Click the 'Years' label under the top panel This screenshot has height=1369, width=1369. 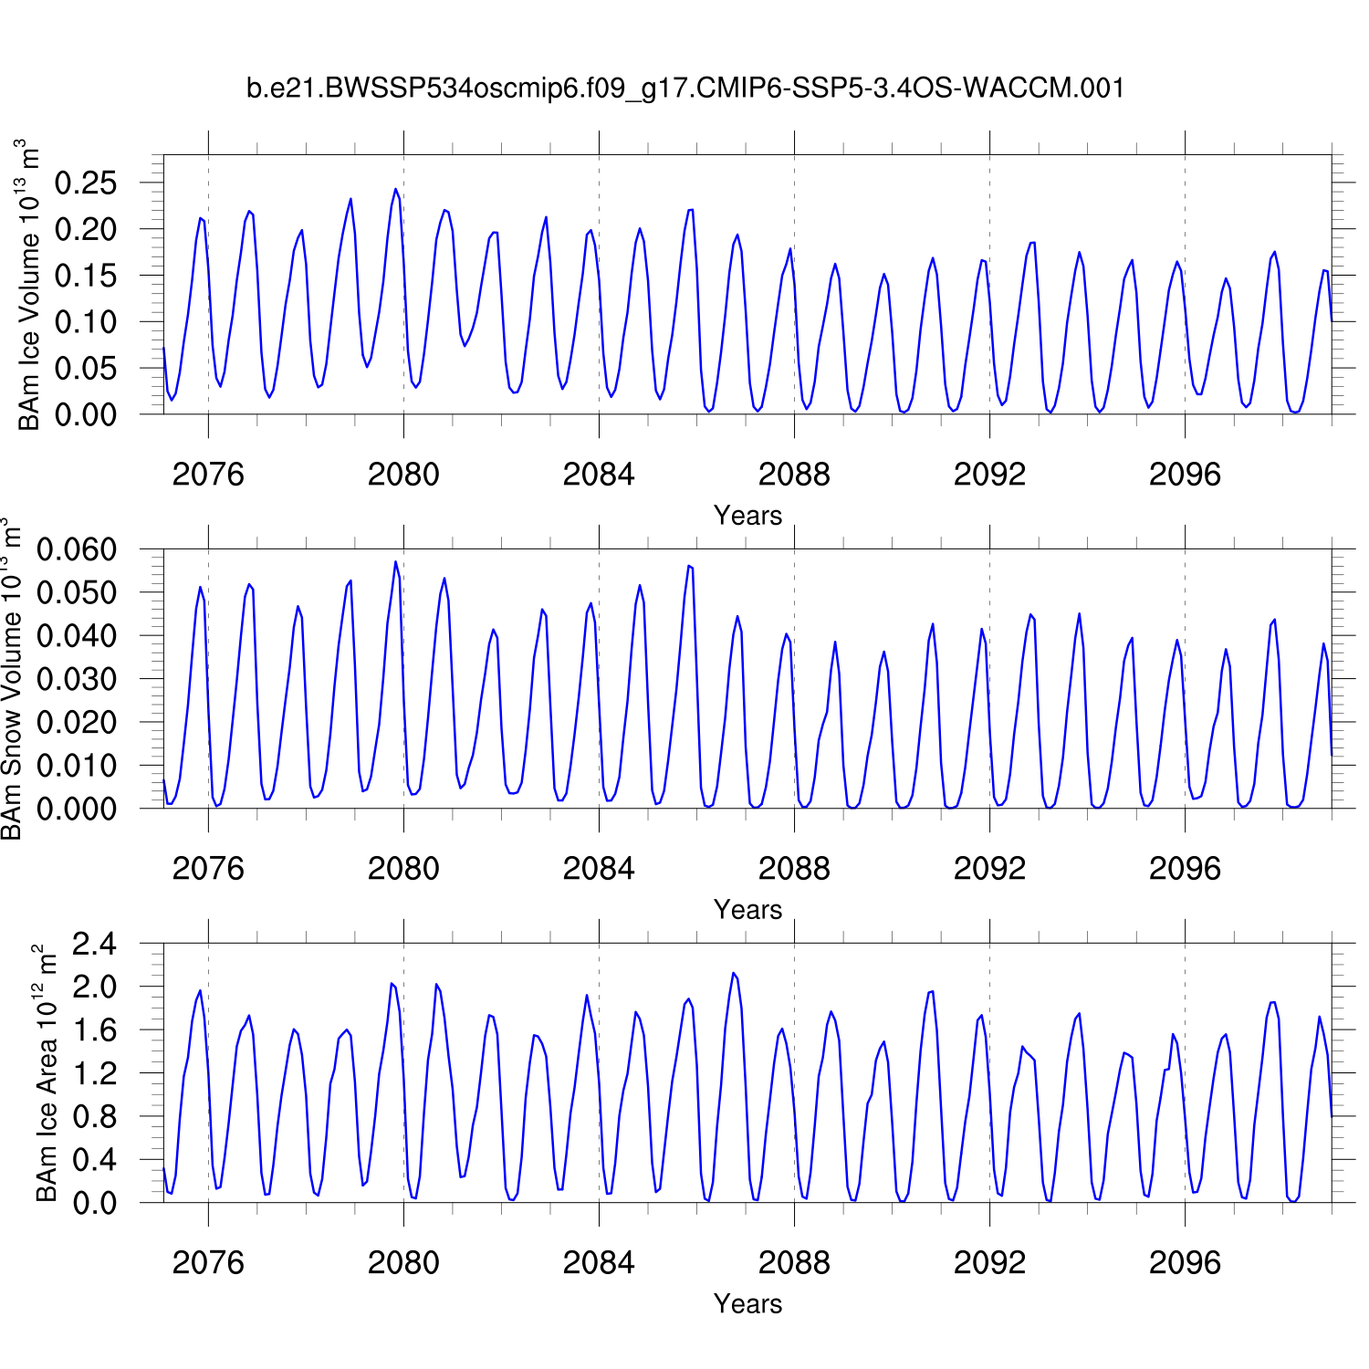click(747, 516)
